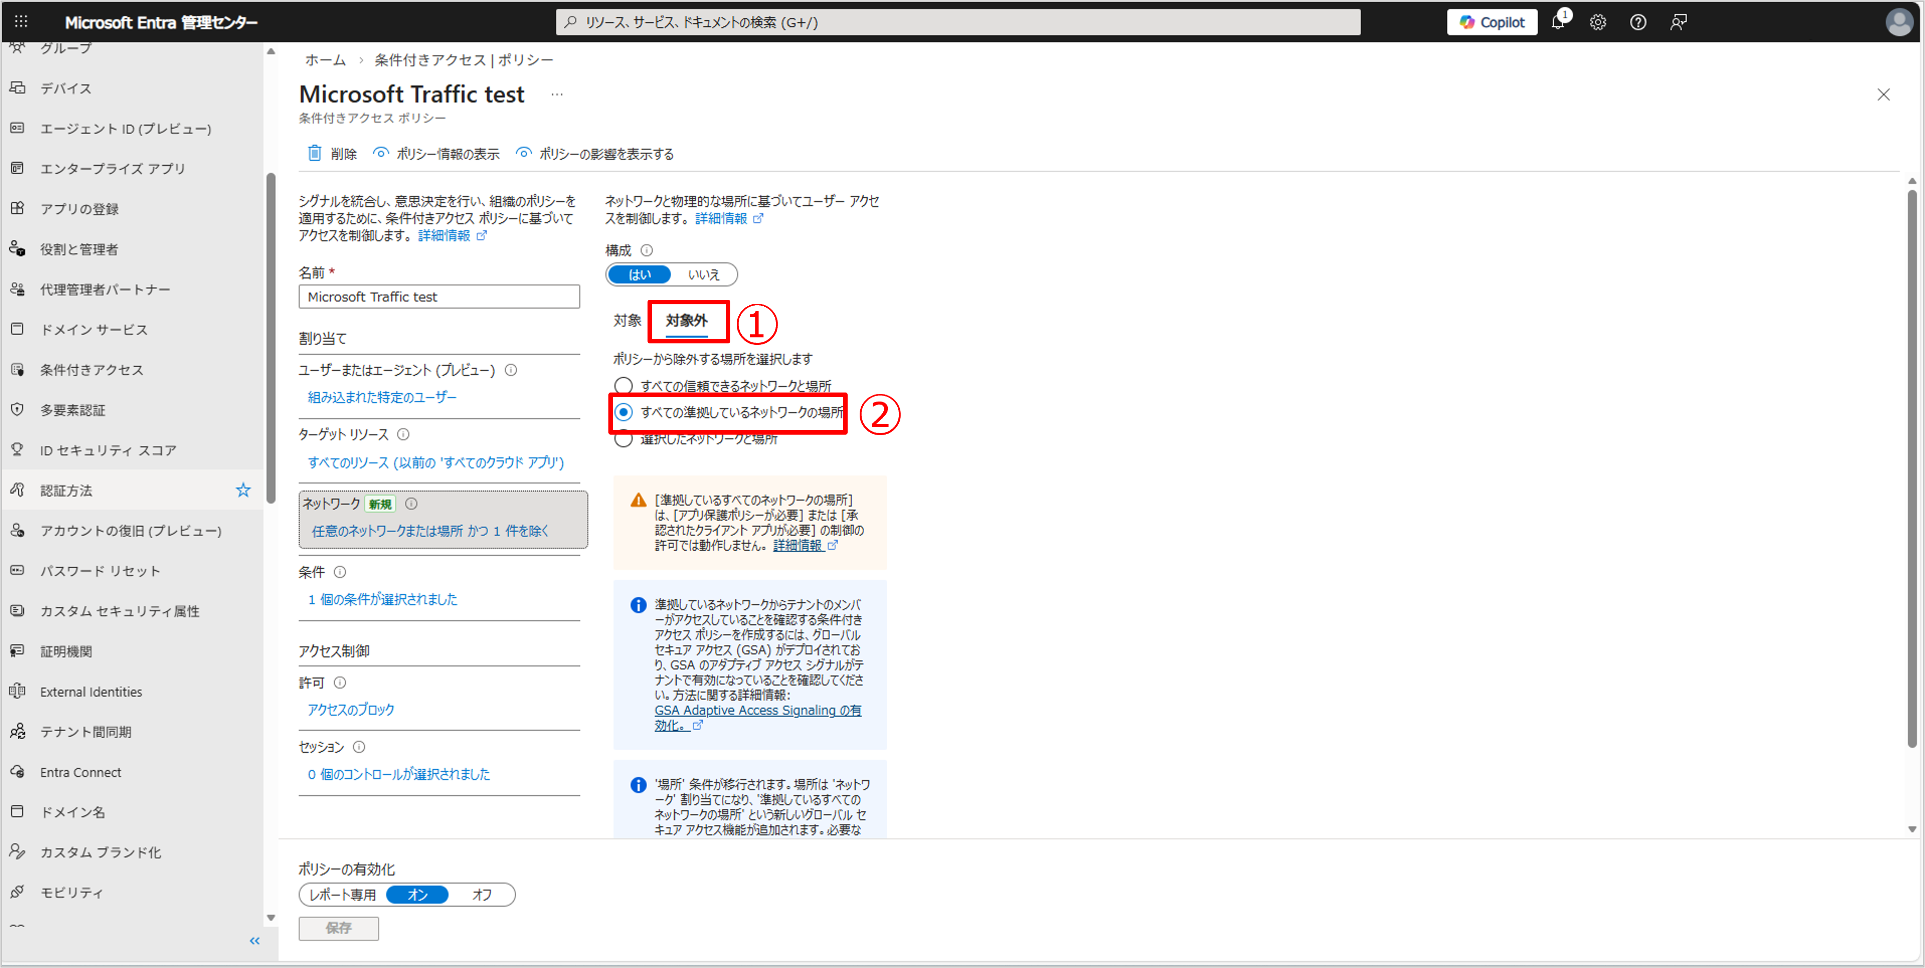Click the 名前 text field
Screen dimensions: 1925x968
pos(439,297)
